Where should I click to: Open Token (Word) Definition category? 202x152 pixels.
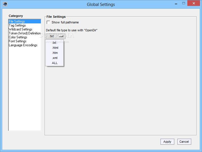click(25, 33)
